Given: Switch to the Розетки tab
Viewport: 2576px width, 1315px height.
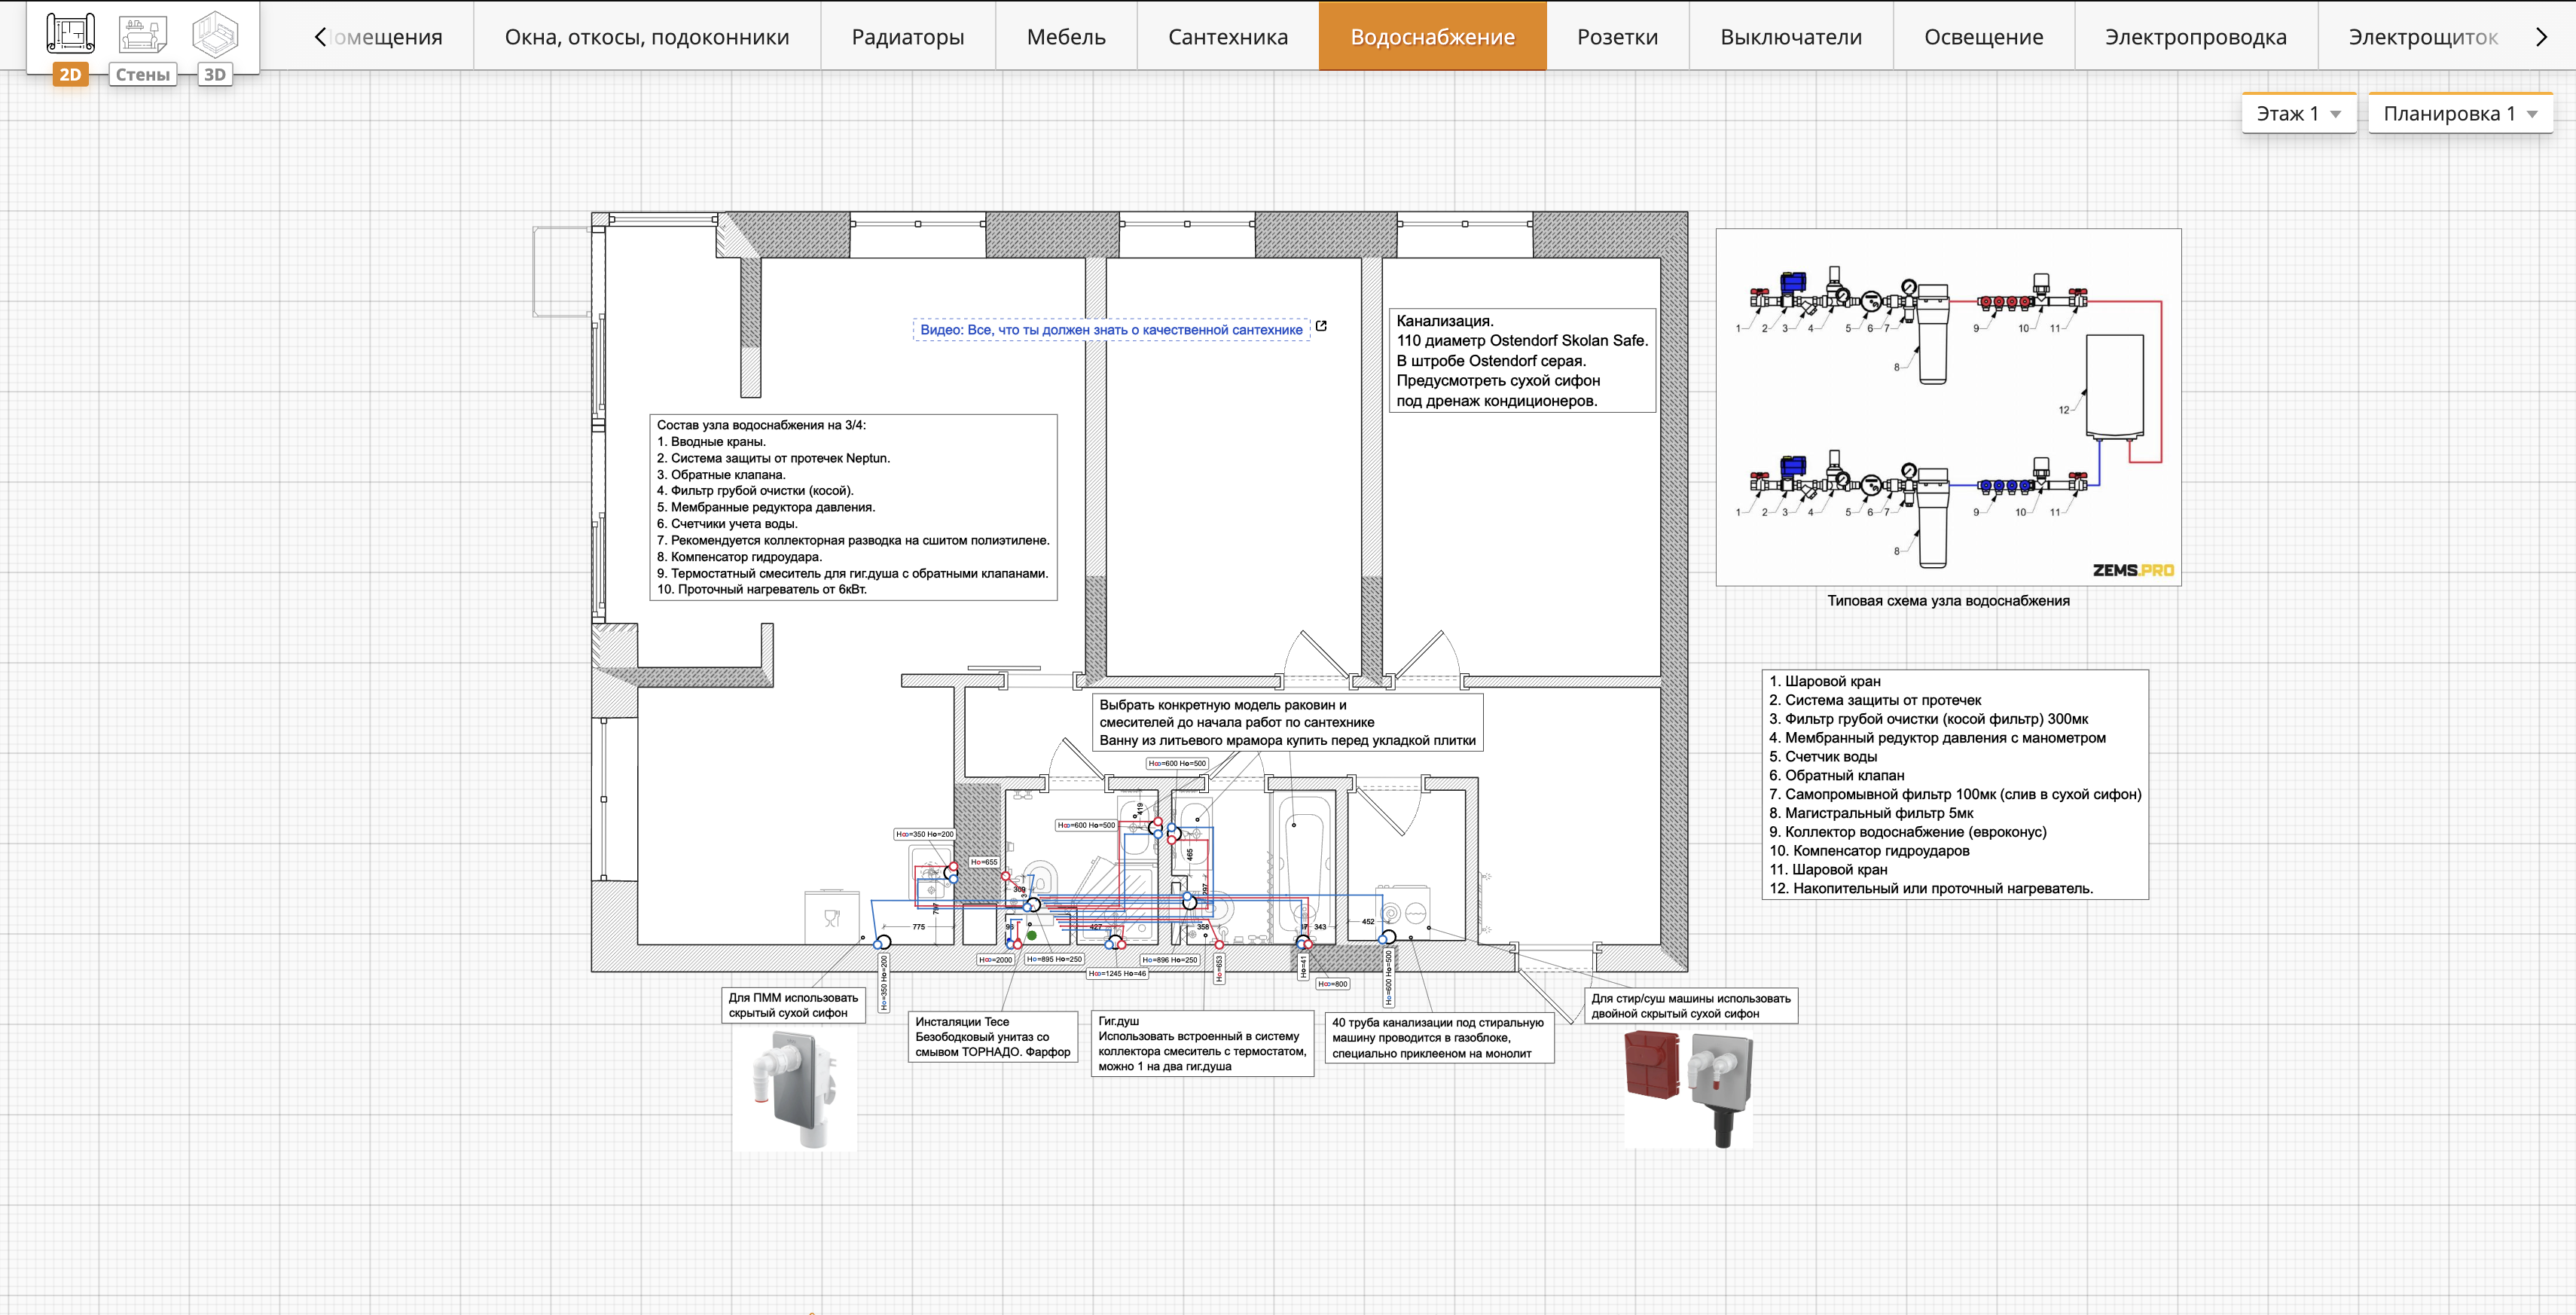Looking at the screenshot, I should 1617,37.
